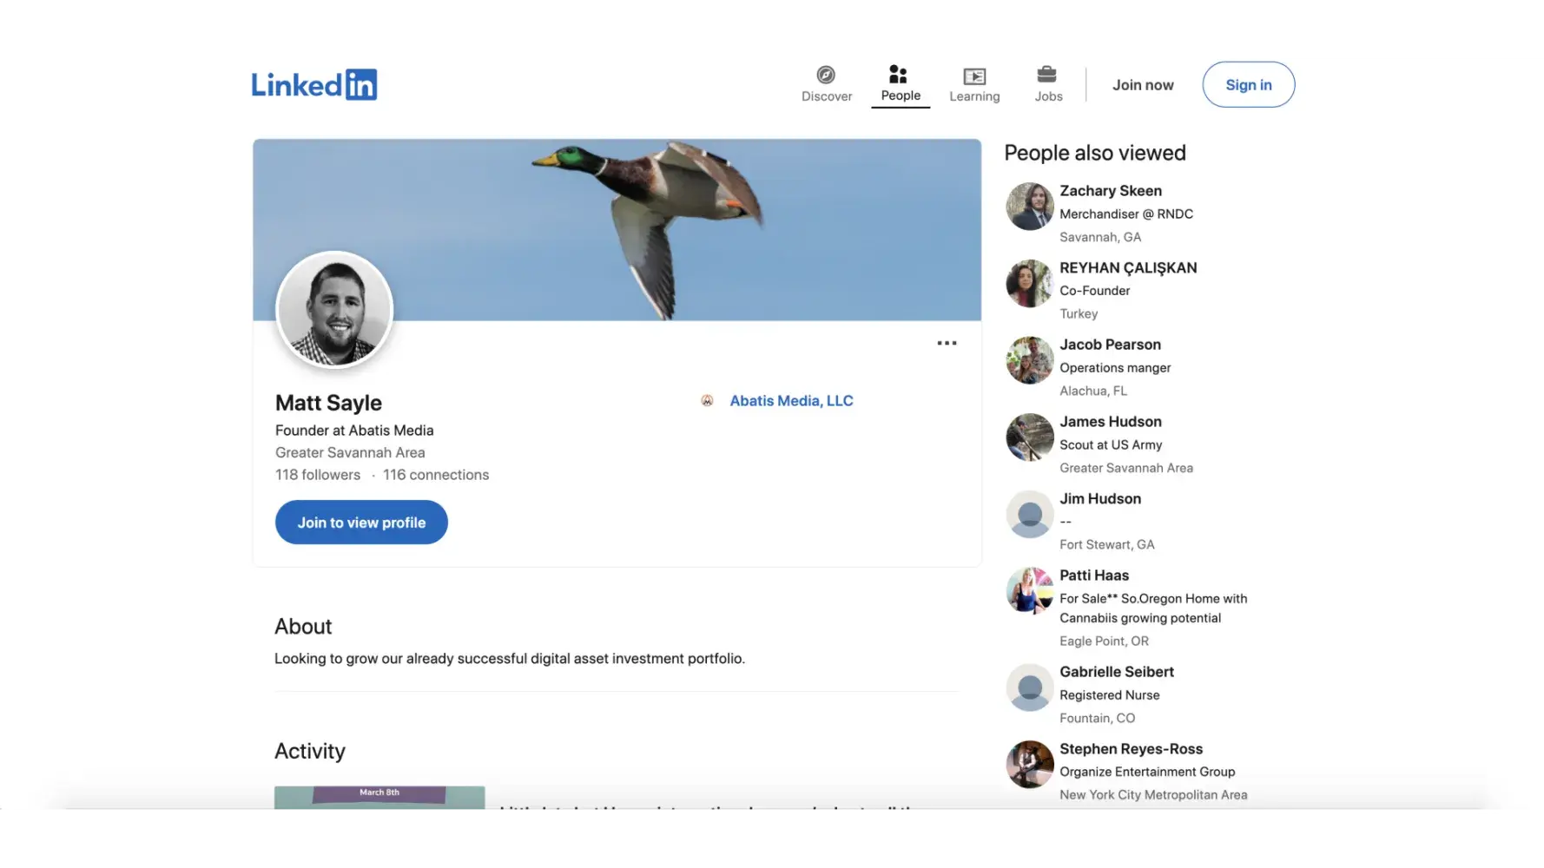This screenshot has height=868, width=1544.
Task: Click the LinkedIn logo
Action: pyautogui.click(x=313, y=85)
